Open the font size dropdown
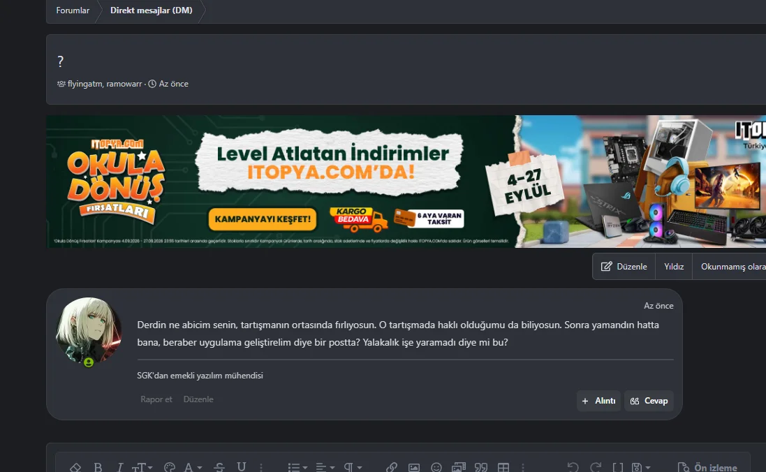 click(142, 468)
